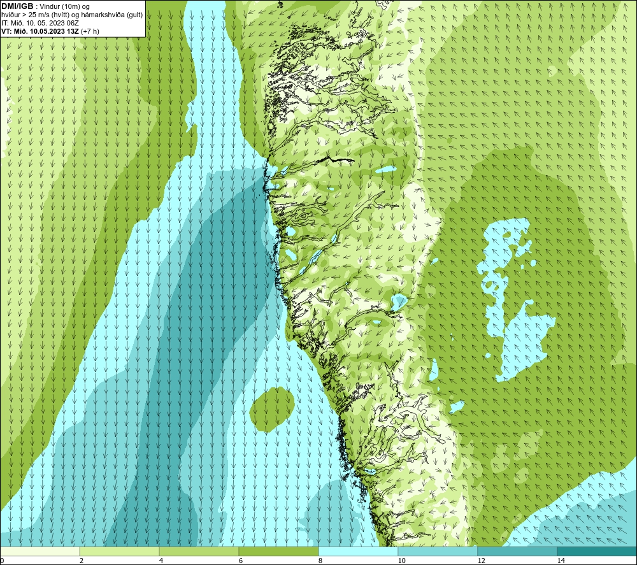637x565 pixels.
Task: Click the 'VT: Mið. 10.05.2023 13Z' line
Action: pos(40,31)
